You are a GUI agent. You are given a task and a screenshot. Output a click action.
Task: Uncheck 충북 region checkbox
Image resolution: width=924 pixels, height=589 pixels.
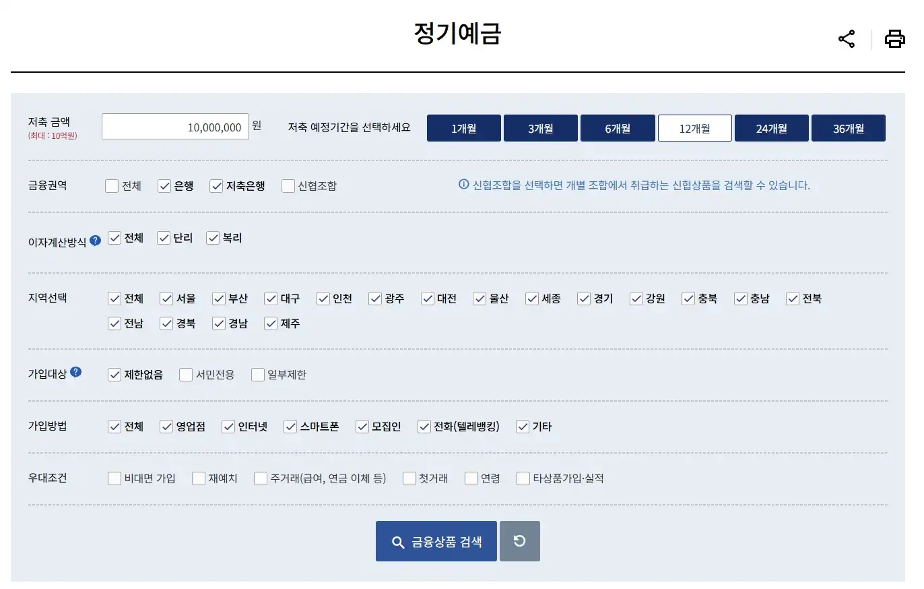[x=688, y=299]
